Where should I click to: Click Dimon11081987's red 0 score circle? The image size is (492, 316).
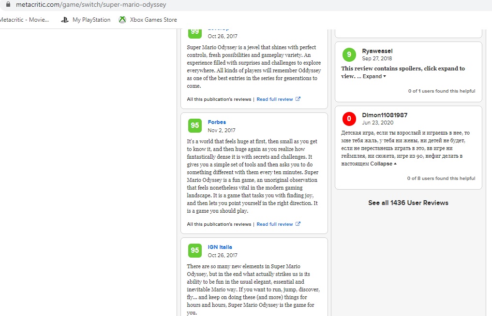tap(349, 119)
